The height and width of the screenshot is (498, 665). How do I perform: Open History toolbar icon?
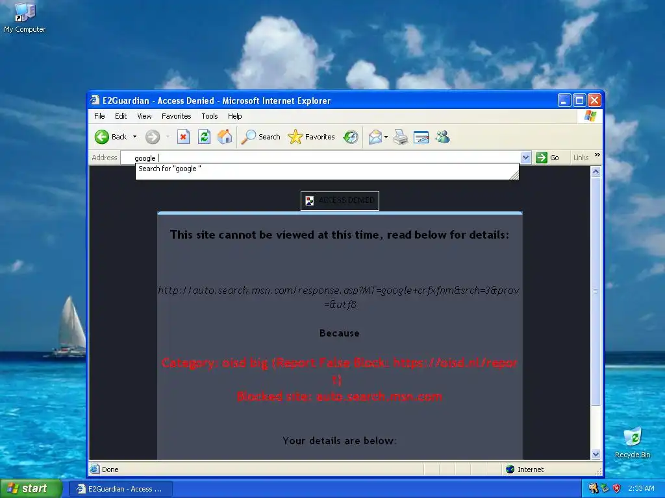point(351,137)
